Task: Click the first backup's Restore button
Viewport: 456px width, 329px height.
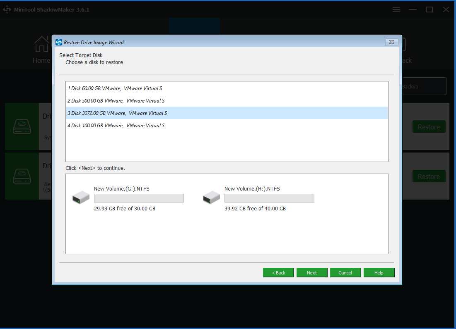Action: click(x=429, y=127)
